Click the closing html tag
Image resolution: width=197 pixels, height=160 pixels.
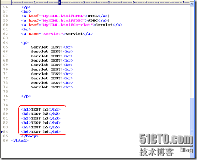coord(20,140)
